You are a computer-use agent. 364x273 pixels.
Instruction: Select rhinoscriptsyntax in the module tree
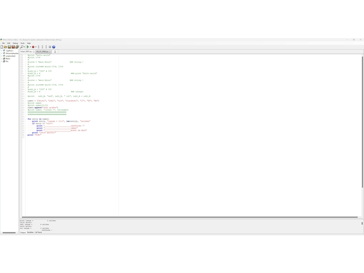coord(11,53)
